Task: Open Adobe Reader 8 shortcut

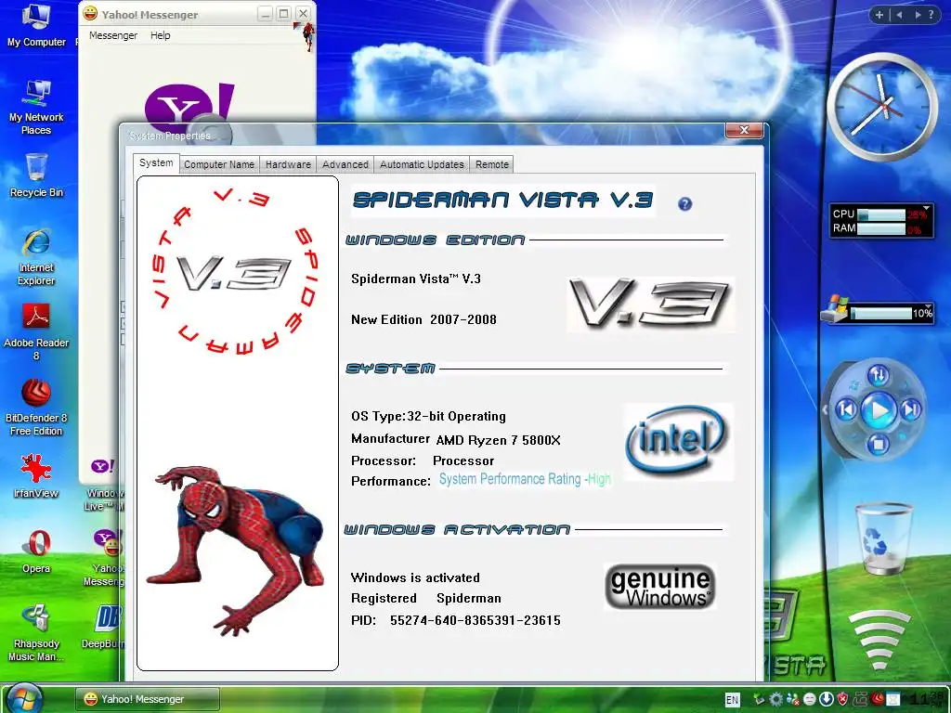Action: point(36,332)
